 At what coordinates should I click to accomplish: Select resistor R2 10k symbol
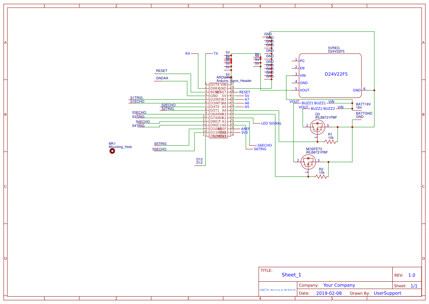[322, 176]
